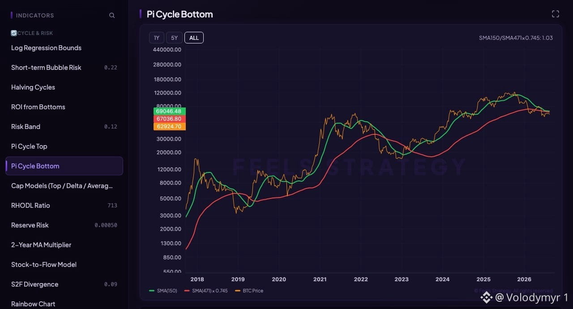Toggle SMA(471) x 0.745 legend series
Image resolution: width=573 pixels, height=309 pixels.
click(x=206, y=291)
